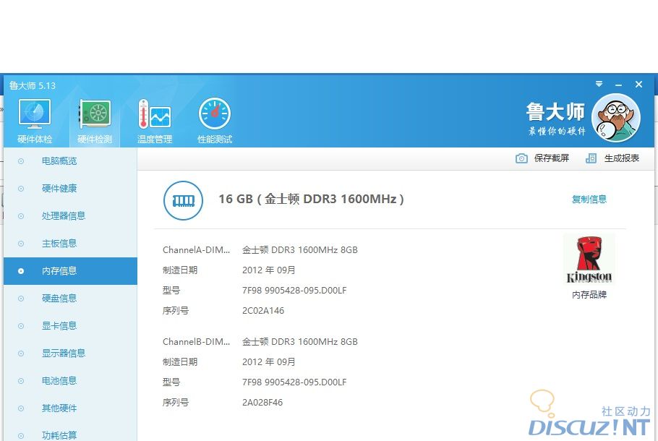
Task: Click serial number 2C02A146
Action: click(x=263, y=311)
